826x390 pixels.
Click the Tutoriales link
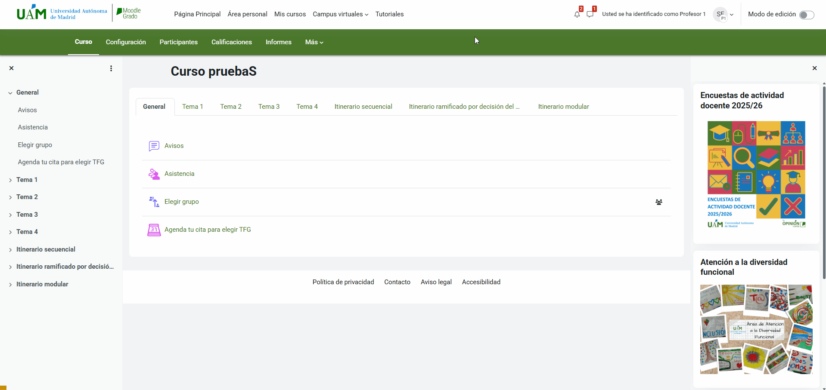tap(389, 14)
